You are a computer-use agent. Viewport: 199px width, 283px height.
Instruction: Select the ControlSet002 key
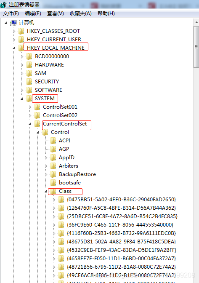coord(60,115)
